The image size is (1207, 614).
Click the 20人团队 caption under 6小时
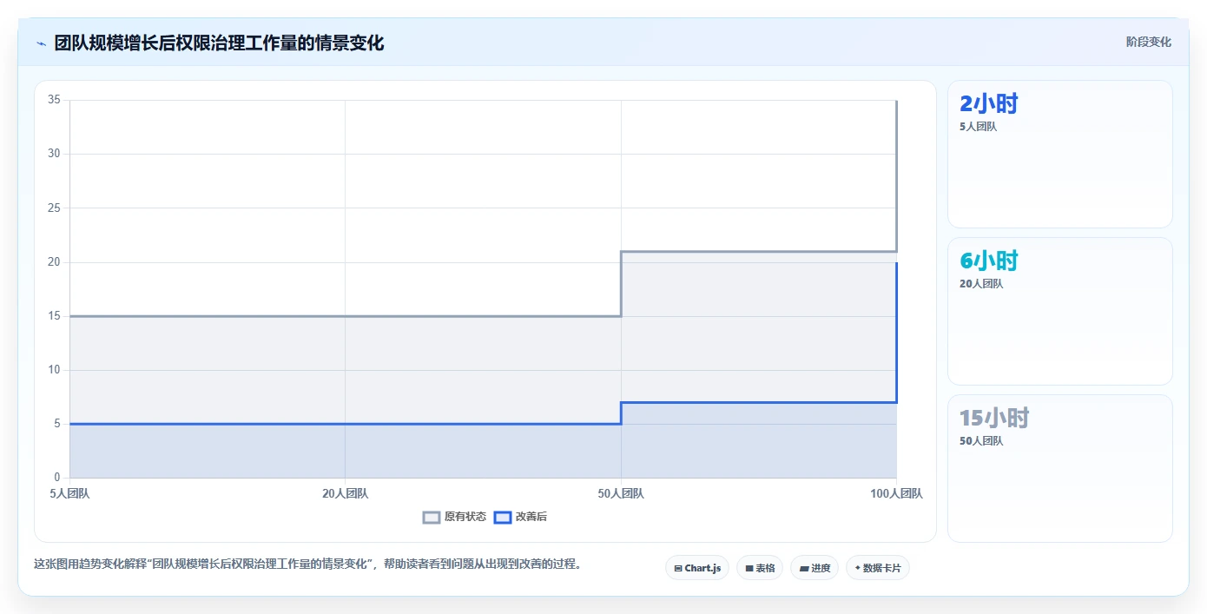(x=980, y=284)
